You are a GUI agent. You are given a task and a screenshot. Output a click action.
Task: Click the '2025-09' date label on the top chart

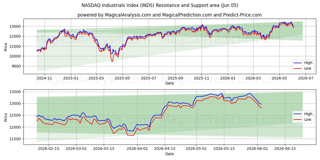(x=175, y=78)
